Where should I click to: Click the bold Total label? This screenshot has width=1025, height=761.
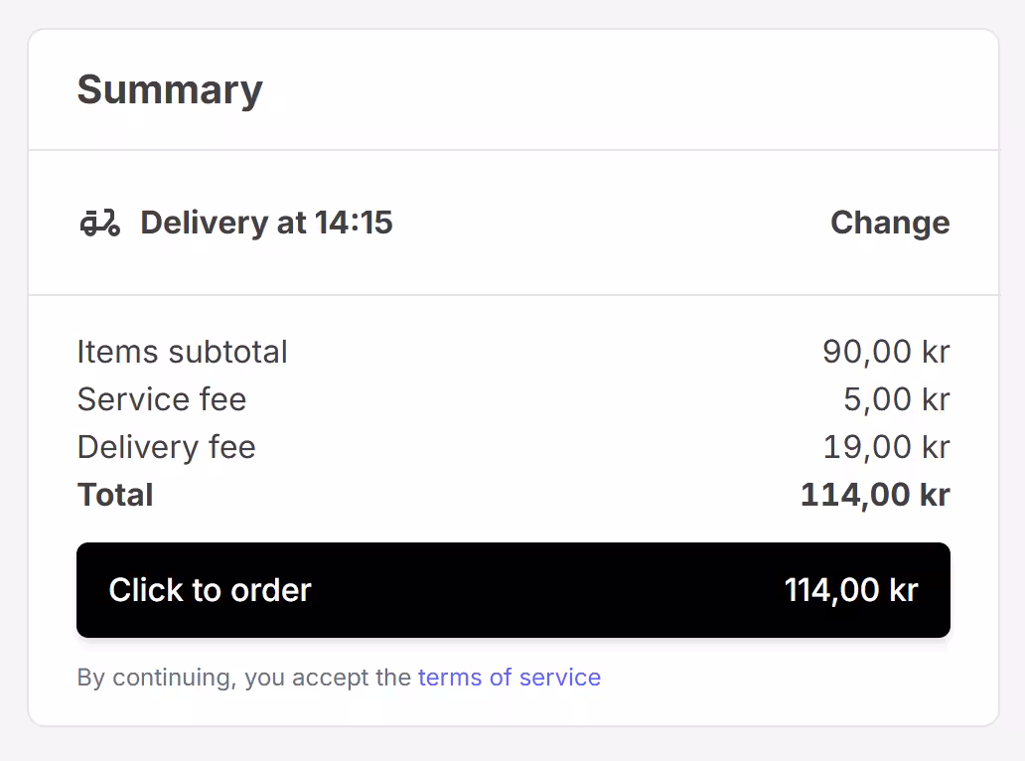pos(115,495)
